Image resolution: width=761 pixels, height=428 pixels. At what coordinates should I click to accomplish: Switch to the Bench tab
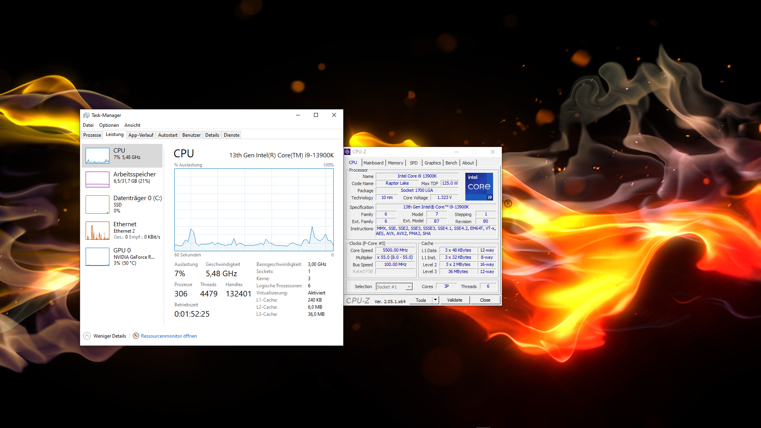tap(451, 162)
